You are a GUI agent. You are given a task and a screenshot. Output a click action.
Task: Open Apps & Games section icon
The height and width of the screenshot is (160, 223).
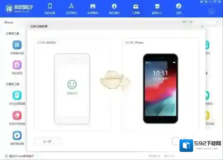coord(71,8)
